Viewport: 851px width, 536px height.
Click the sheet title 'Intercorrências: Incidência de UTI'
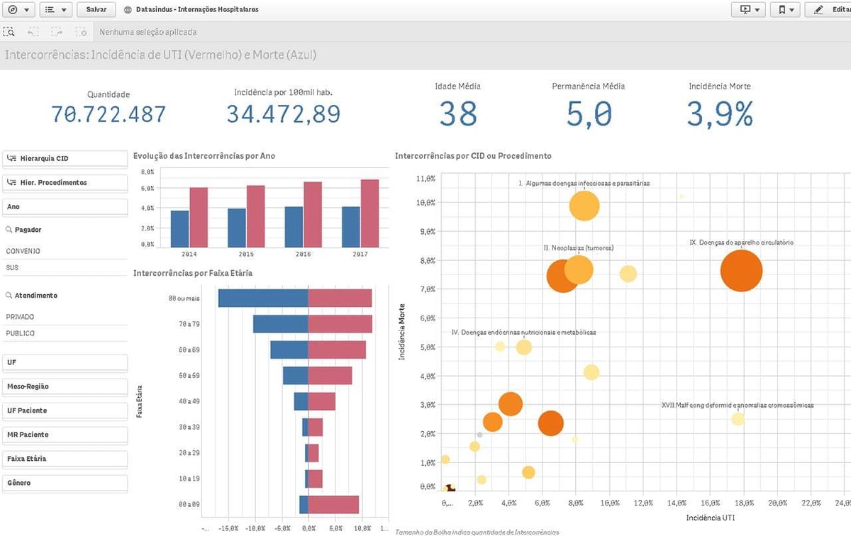pos(161,55)
